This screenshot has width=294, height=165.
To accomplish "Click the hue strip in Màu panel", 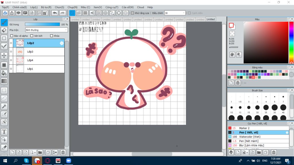I will click(292, 42).
